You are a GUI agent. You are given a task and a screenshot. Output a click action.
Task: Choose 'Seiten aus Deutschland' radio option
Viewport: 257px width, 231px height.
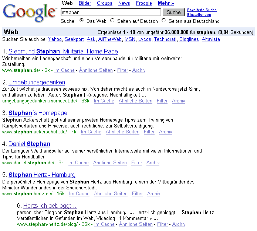[164, 21]
